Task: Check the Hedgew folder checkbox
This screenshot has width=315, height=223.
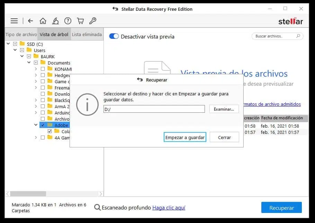Action: [43, 75]
